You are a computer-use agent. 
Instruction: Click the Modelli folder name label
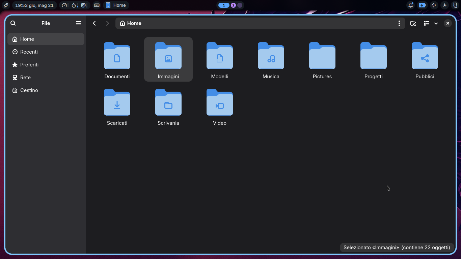pos(220,77)
